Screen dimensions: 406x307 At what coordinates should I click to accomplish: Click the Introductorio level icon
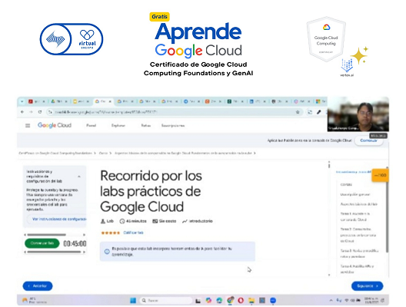pos(185,221)
